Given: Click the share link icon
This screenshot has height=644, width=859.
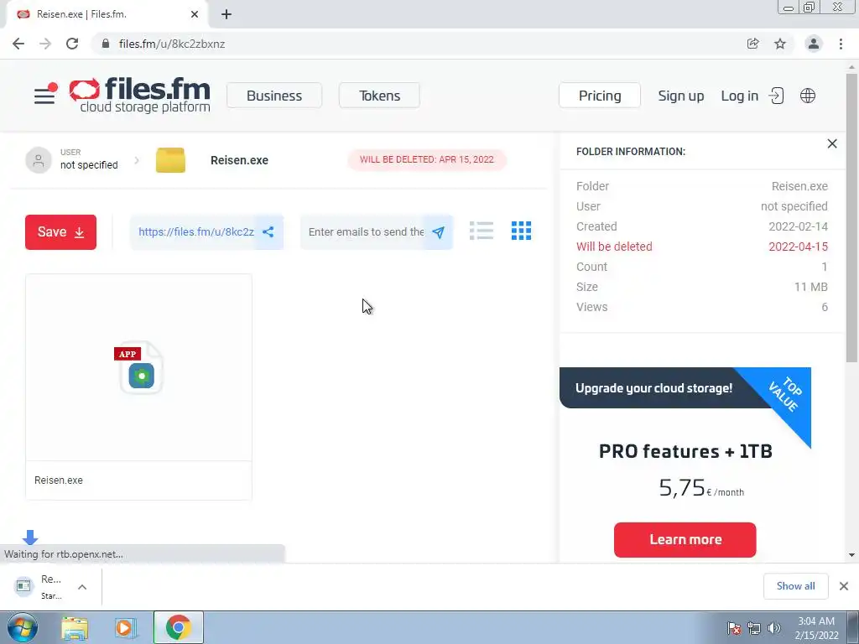Looking at the screenshot, I should [x=268, y=231].
